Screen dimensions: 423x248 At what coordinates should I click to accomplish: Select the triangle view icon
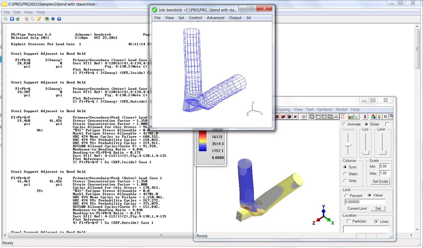(336, 117)
